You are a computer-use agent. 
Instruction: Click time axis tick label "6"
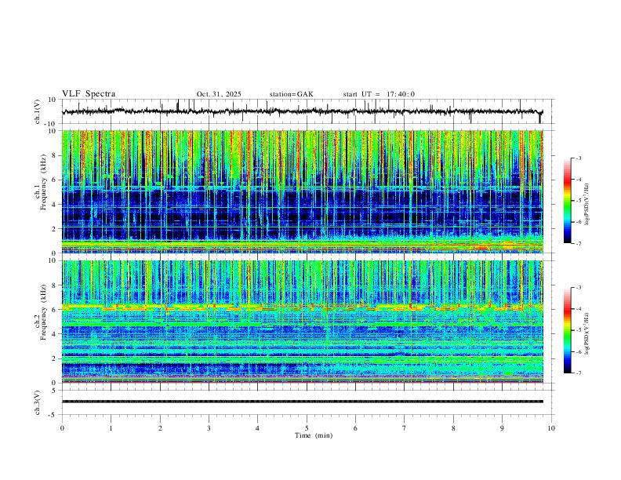(x=356, y=428)
